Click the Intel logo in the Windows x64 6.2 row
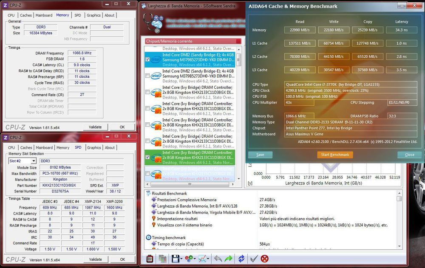425x268 pixels. click(x=156, y=76)
